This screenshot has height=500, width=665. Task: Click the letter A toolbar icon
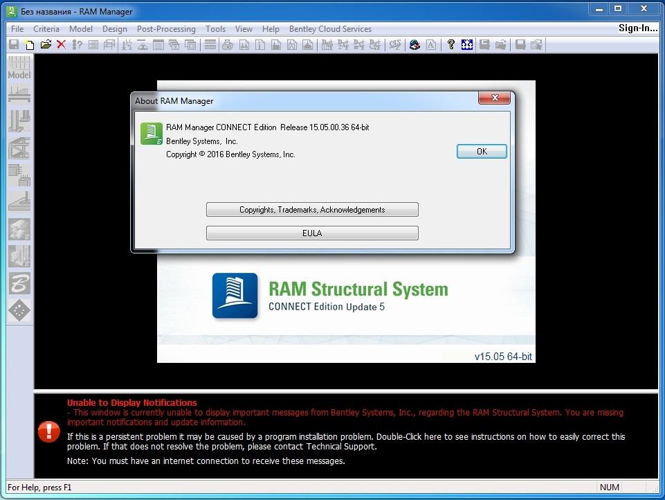coord(431,44)
